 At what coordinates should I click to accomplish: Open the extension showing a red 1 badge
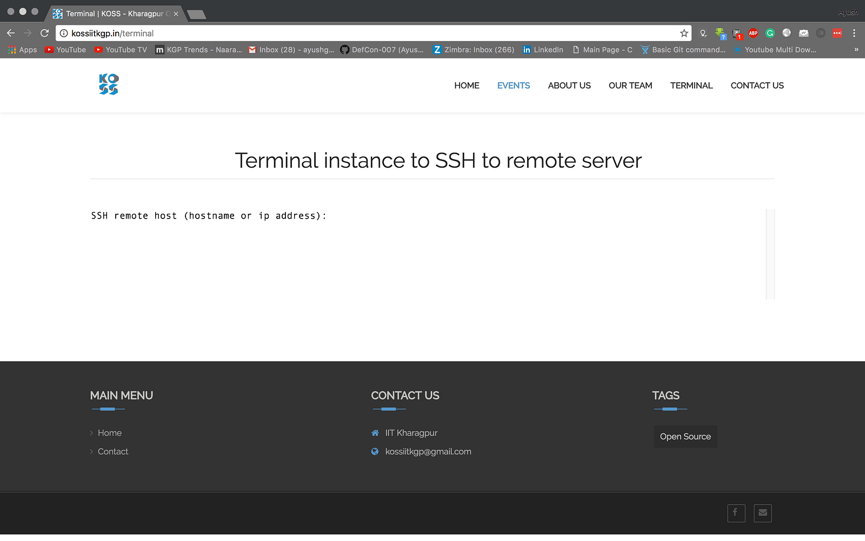[737, 34]
